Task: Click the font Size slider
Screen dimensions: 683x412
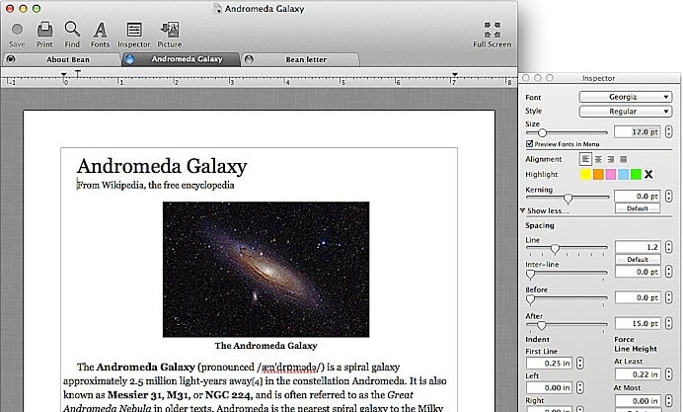Action: point(567,132)
